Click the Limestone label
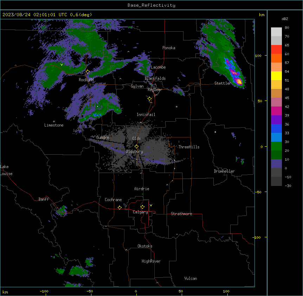Image resolution: width=303 pixels, height=296 pixels. (x=54, y=125)
